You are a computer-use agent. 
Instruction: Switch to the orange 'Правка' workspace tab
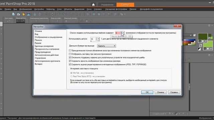(x=125, y=5)
